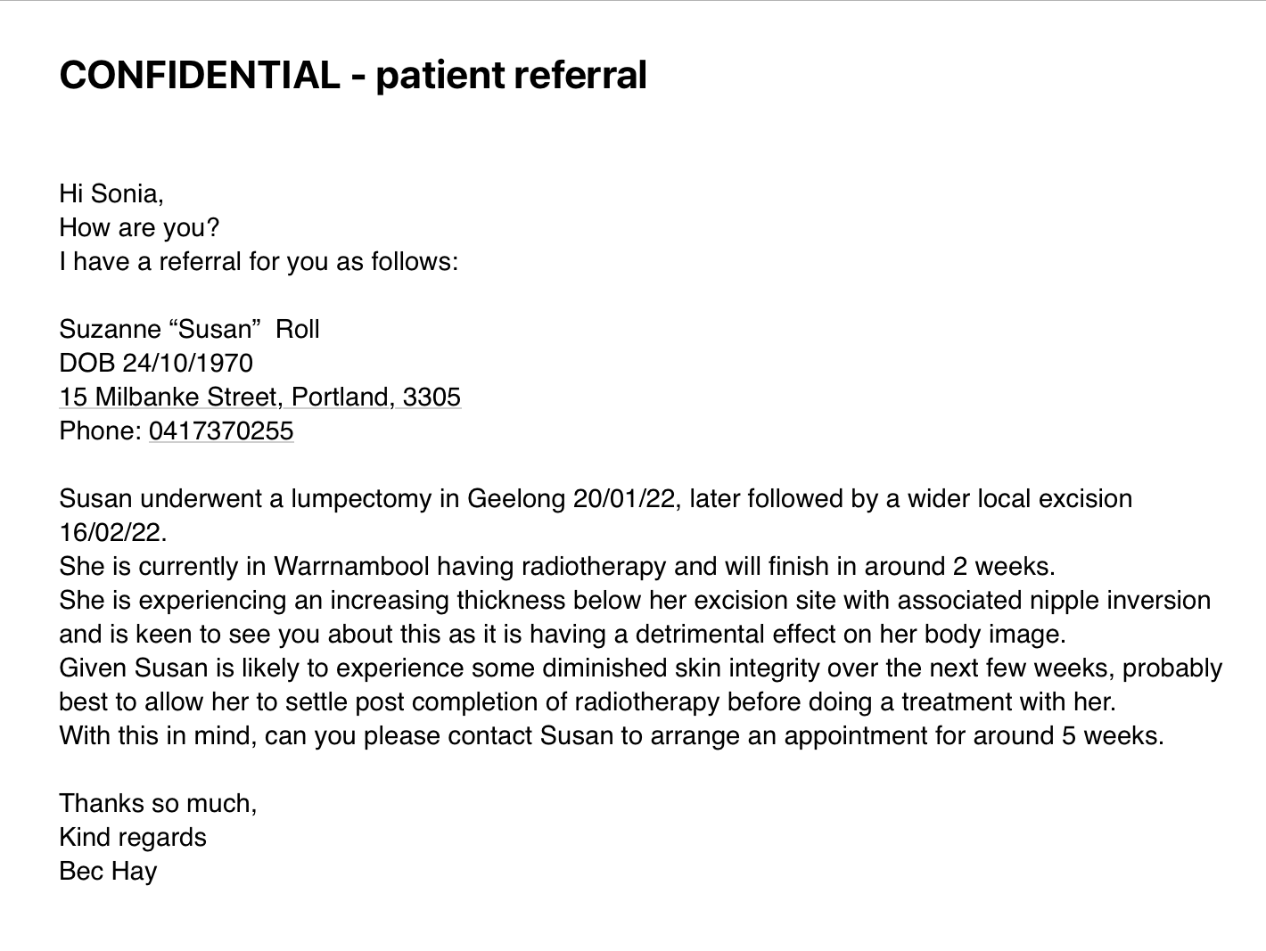Click the sender name Bec Hay

[x=108, y=871]
